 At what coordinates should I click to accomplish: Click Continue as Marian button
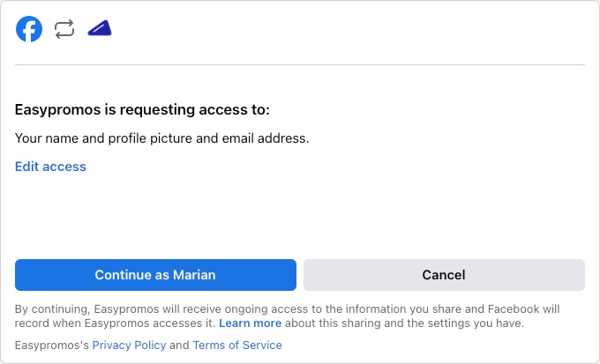tap(156, 275)
